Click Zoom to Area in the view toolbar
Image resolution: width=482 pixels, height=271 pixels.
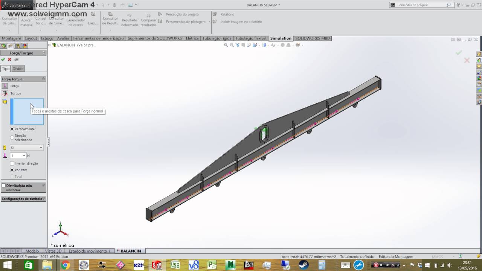coord(232,45)
